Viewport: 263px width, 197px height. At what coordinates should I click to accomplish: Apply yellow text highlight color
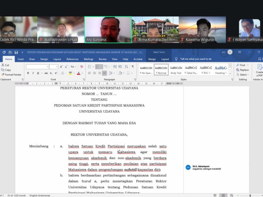(70, 73)
